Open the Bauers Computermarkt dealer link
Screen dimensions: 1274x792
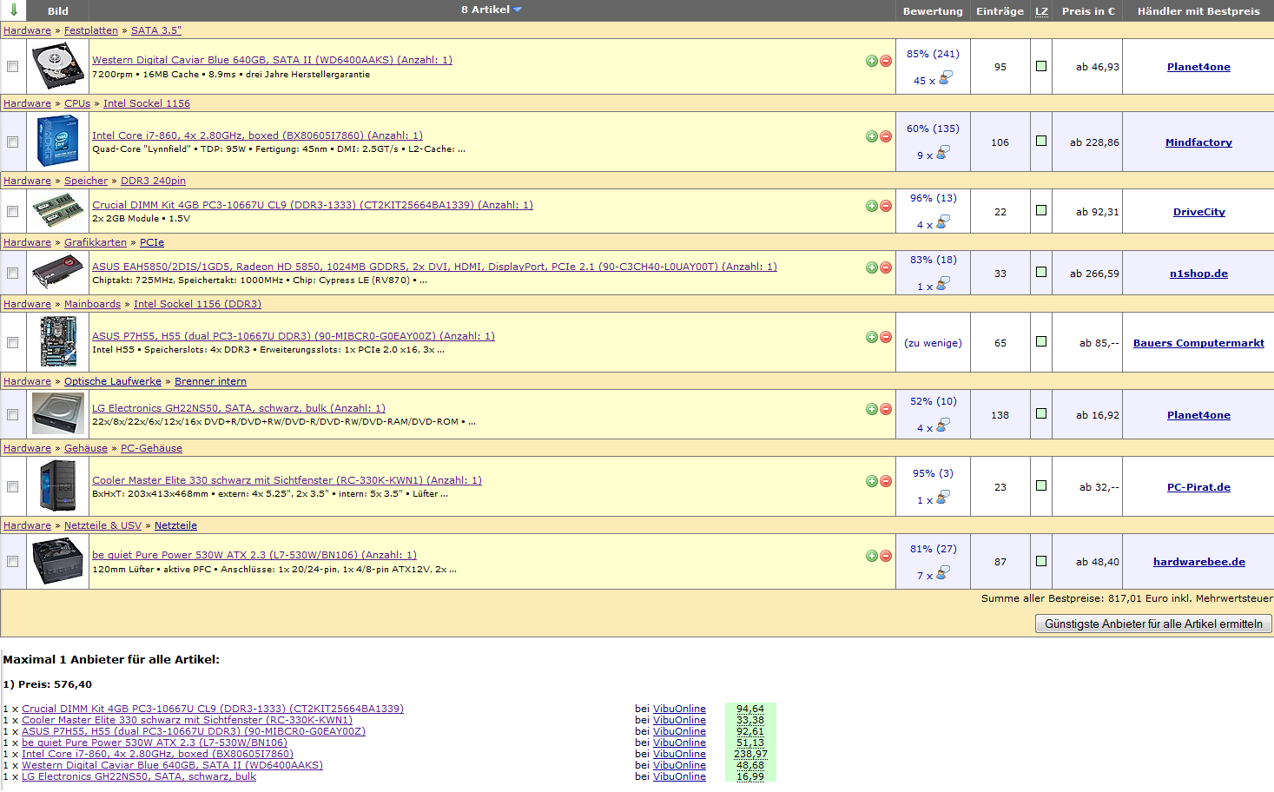tap(1198, 343)
